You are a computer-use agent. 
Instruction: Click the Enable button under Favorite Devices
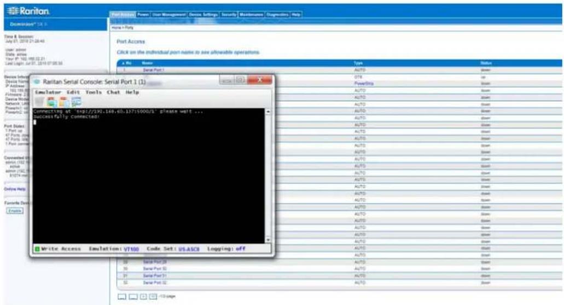click(15, 211)
